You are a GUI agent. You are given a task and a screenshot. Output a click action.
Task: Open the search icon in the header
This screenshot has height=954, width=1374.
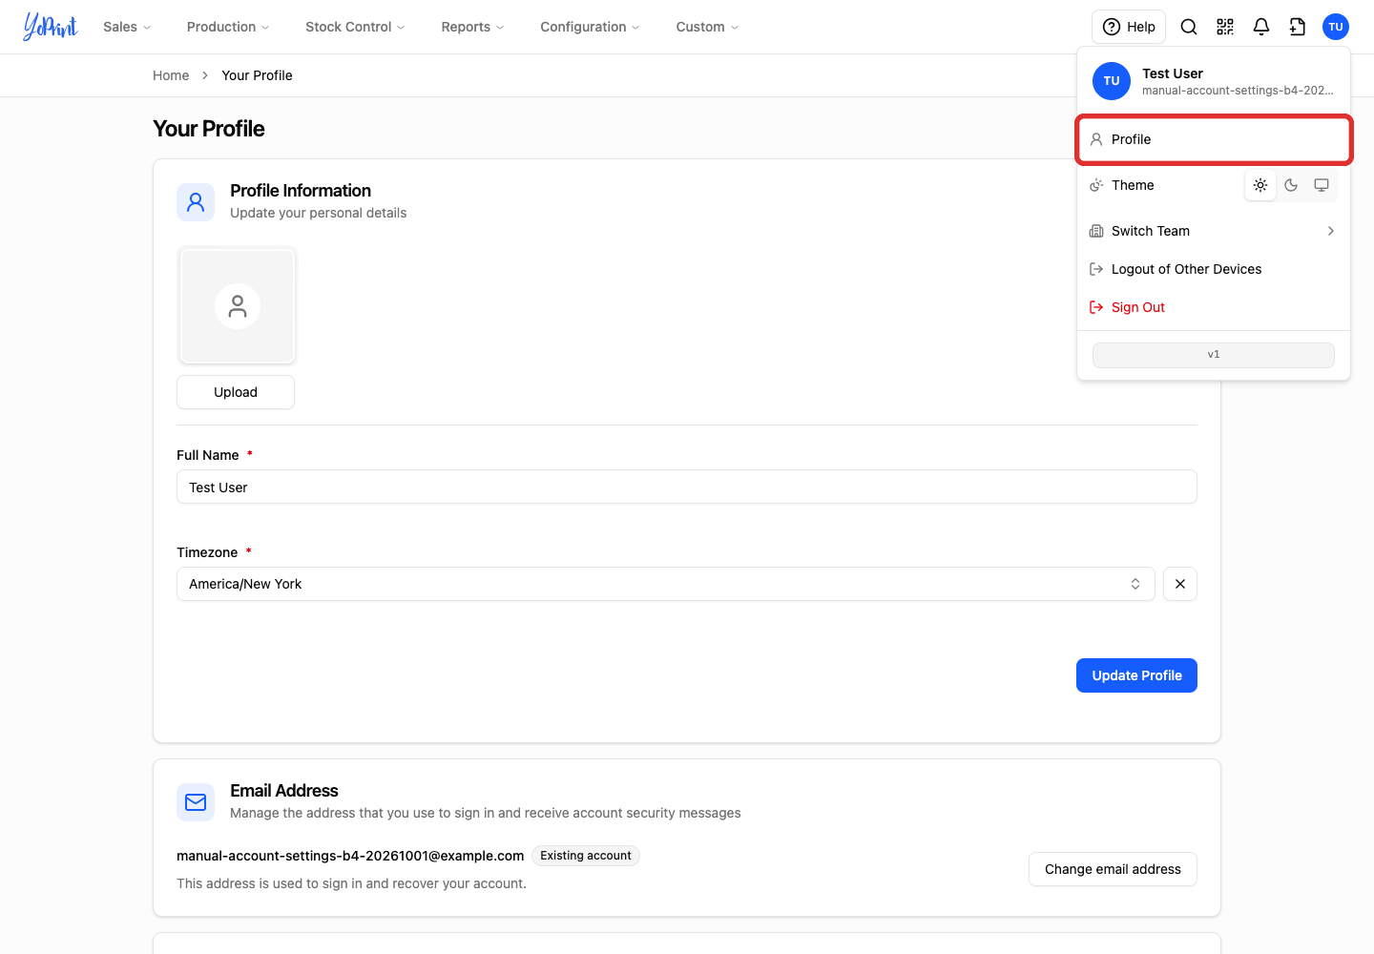tap(1189, 27)
